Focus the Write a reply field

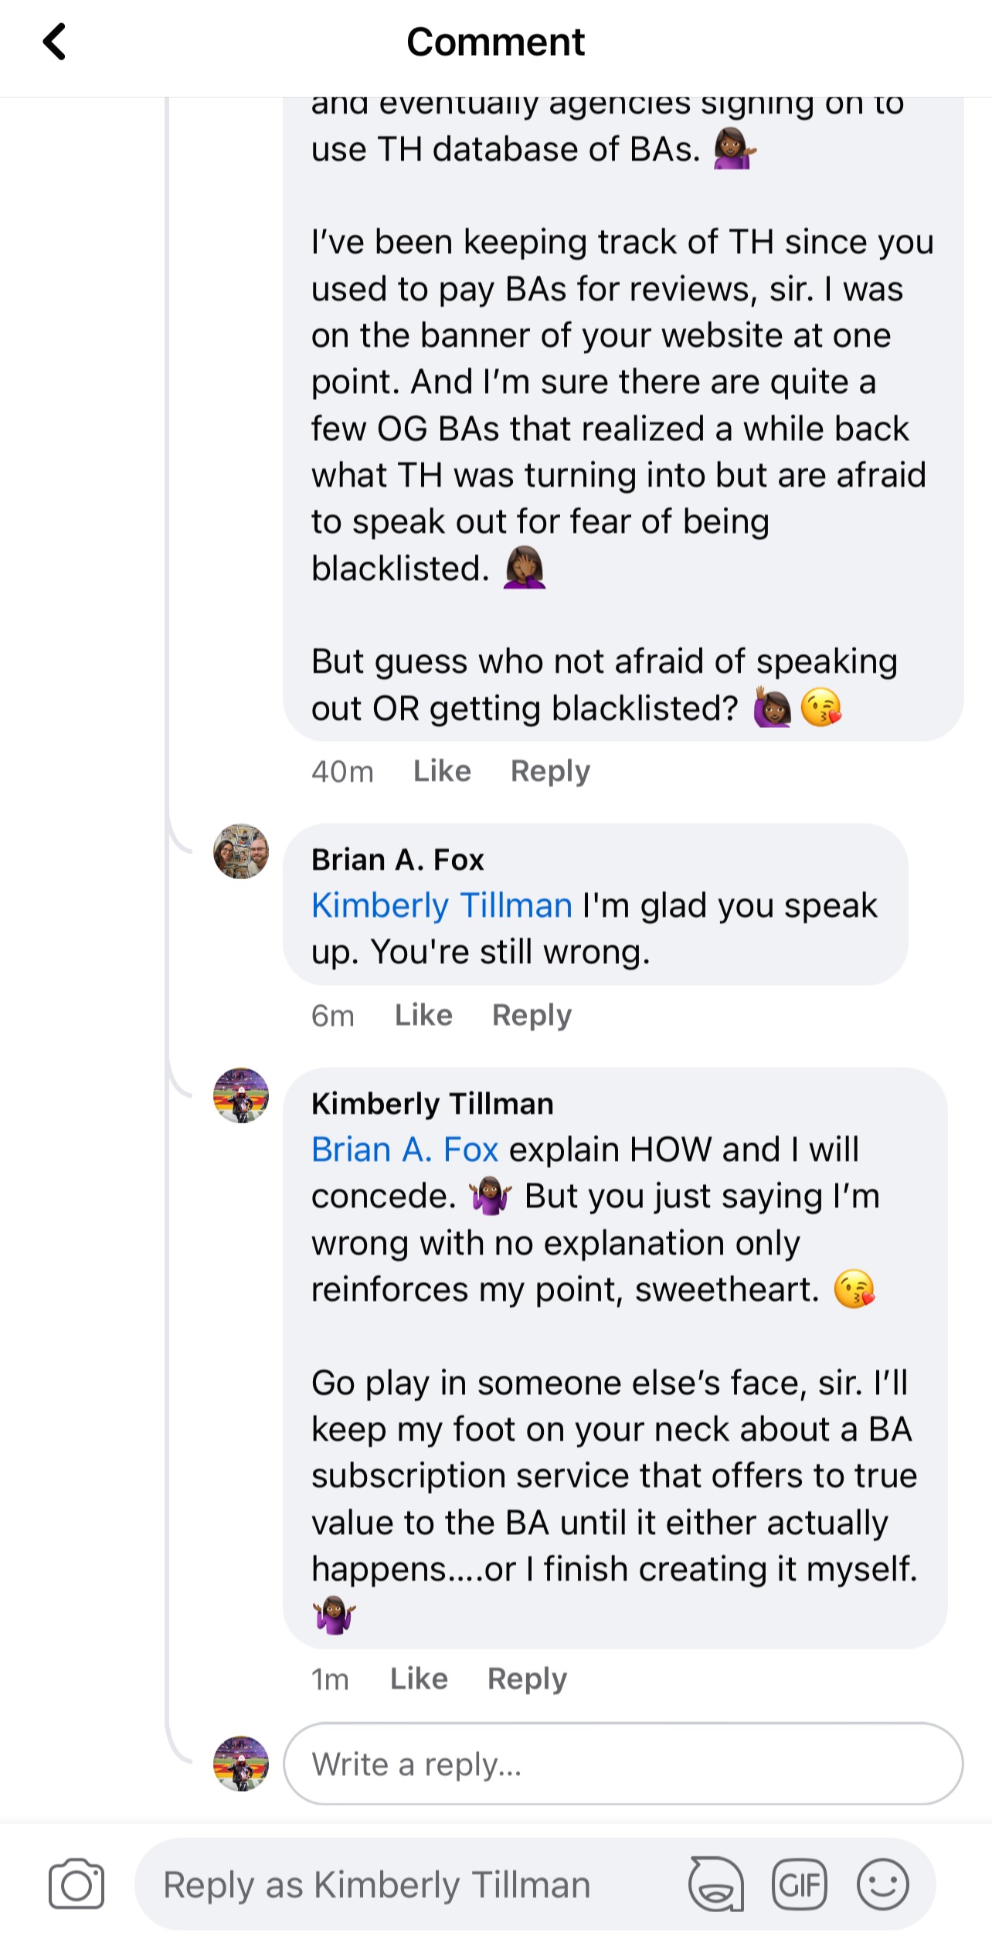pos(623,1764)
